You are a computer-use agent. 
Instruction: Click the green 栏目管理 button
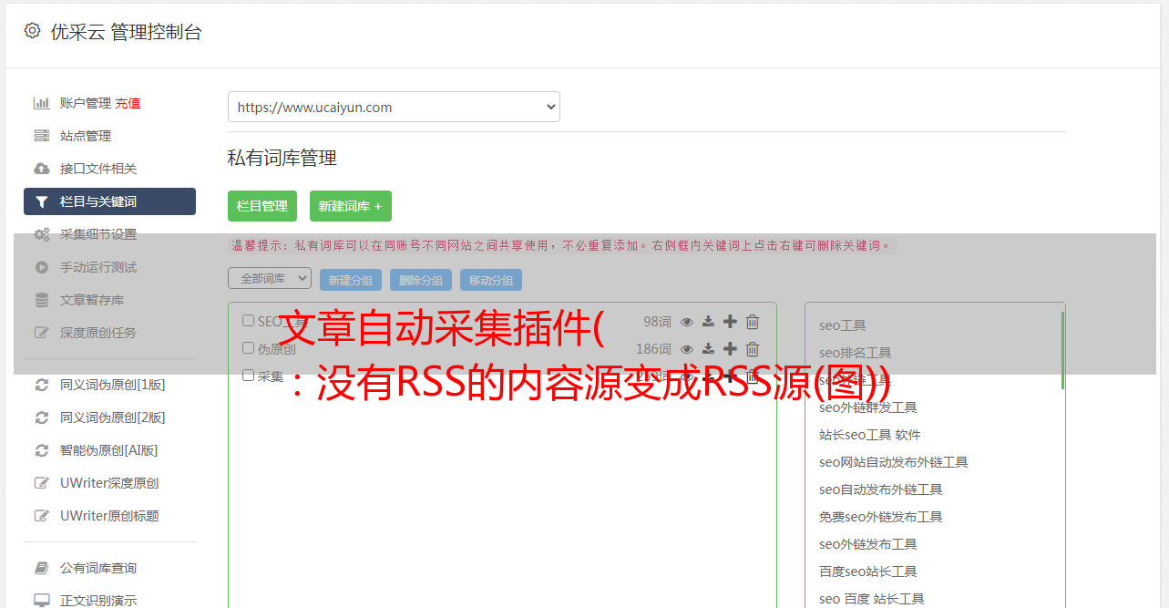point(262,206)
